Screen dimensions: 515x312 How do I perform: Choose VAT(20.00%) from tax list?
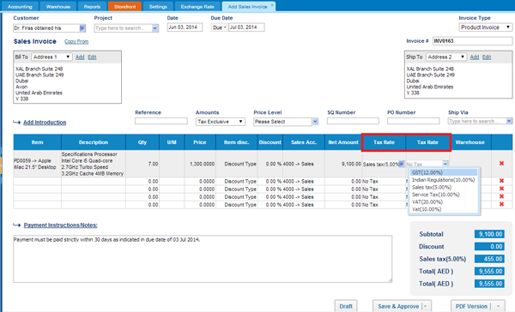[x=444, y=201]
